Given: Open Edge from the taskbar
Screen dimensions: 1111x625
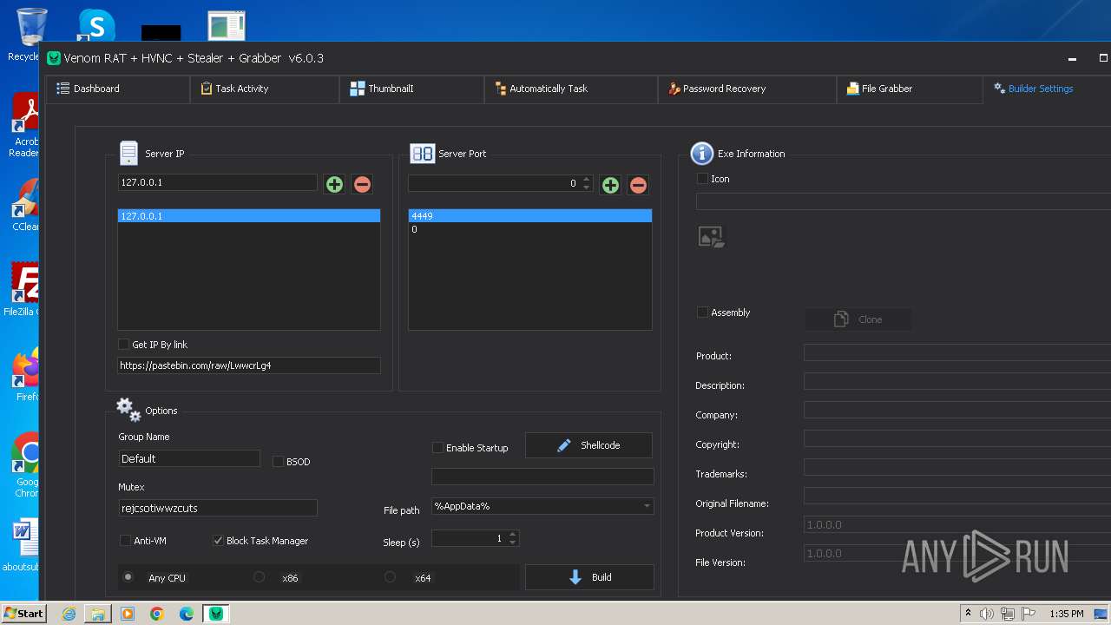Looking at the screenshot, I should point(187,614).
